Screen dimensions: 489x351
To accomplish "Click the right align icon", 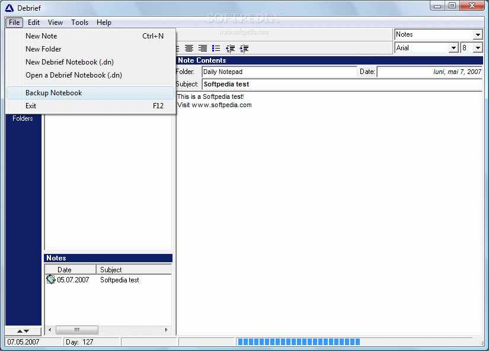I will [203, 49].
